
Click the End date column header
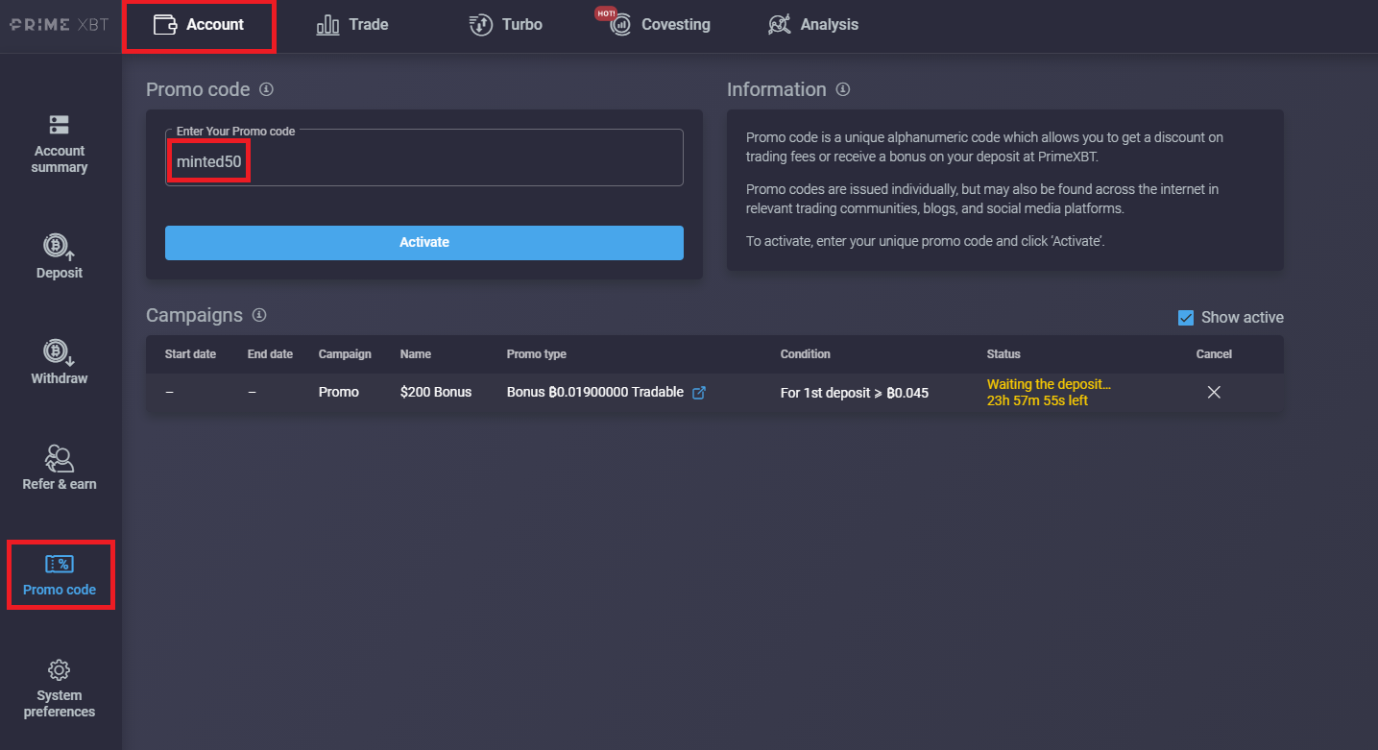(270, 354)
